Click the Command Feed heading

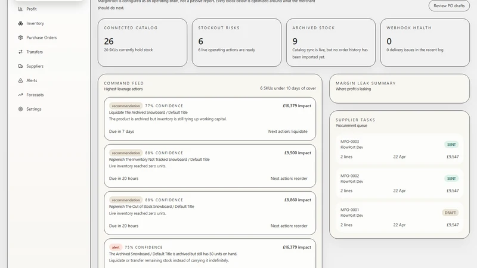tap(124, 83)
